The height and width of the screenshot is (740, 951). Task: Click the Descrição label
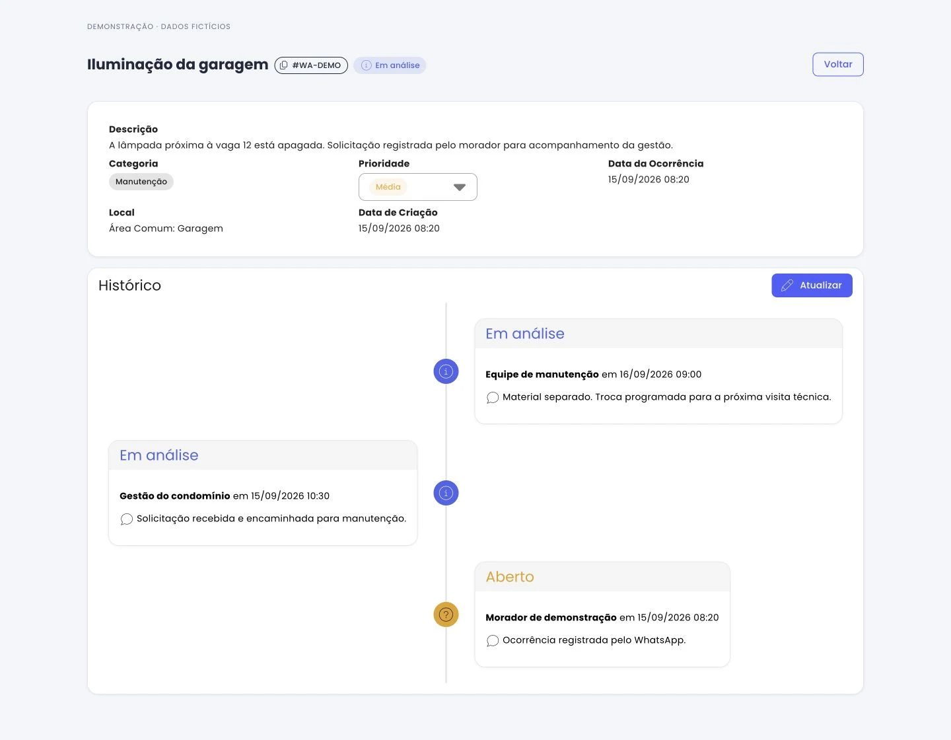133,129
